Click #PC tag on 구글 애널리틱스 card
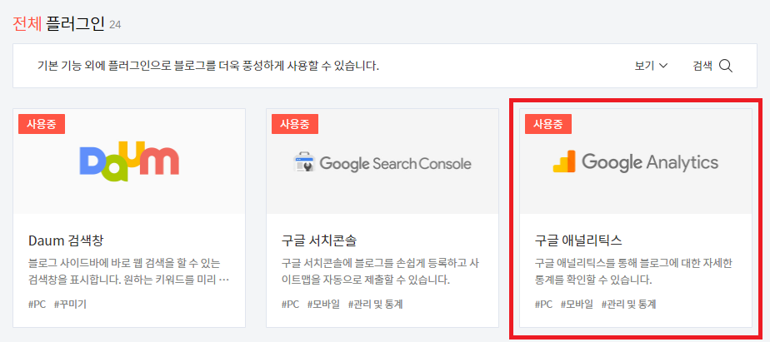 pyautogui.click(x=543, y=305)
